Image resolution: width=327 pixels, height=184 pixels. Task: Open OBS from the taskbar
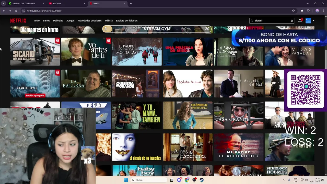[194, 180]
